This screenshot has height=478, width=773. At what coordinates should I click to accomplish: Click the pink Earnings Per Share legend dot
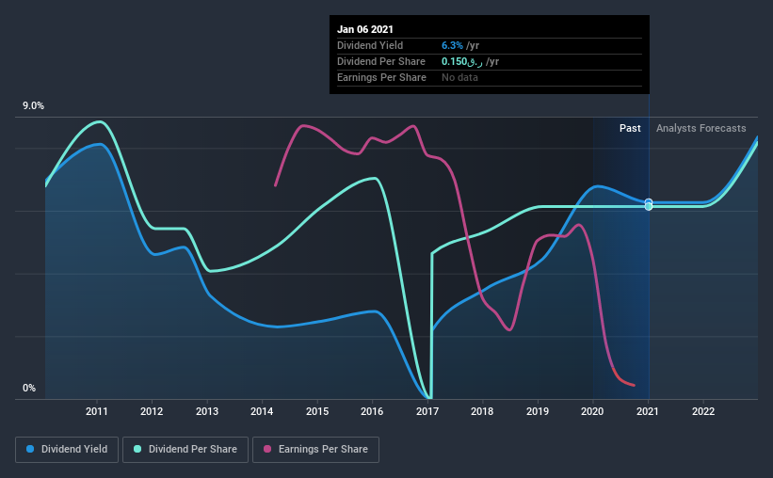coord(267,449)
